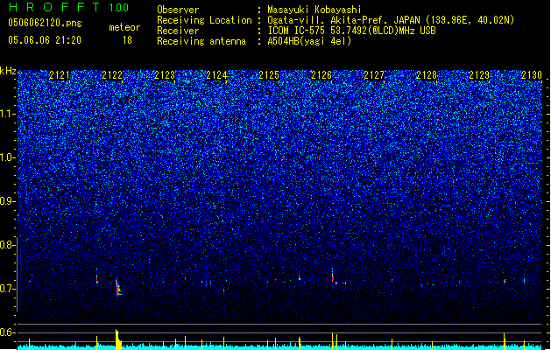The width and height of the screenshot is (551, 350).
Task: Click the strong meteor echo just after 2122
Action: tap(118, 288)
